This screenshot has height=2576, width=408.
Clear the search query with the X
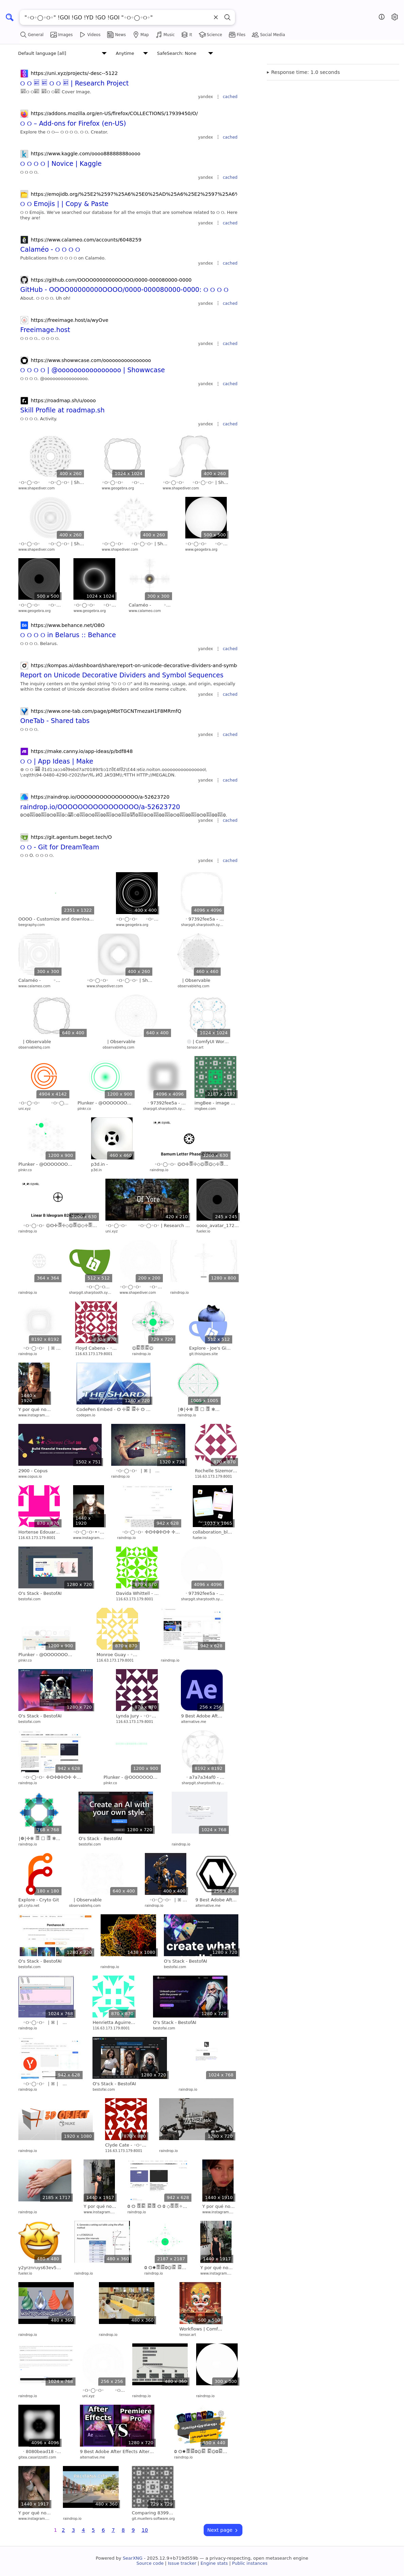(216, 17)
